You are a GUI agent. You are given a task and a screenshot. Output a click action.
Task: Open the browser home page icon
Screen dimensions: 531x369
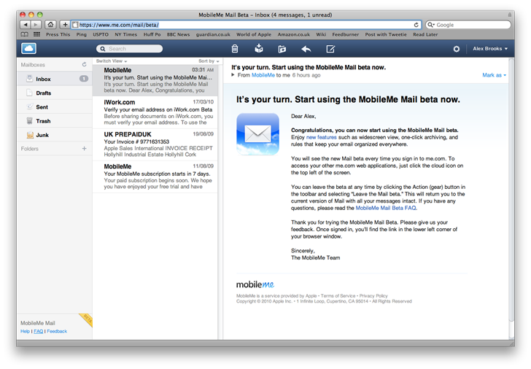pyautogui.click(x=50, y=25)
